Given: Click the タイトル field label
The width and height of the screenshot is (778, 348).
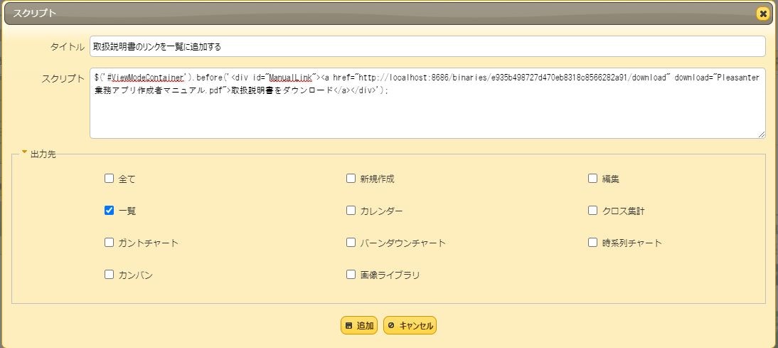Looking at the screenshot, I should click(67, 47).
